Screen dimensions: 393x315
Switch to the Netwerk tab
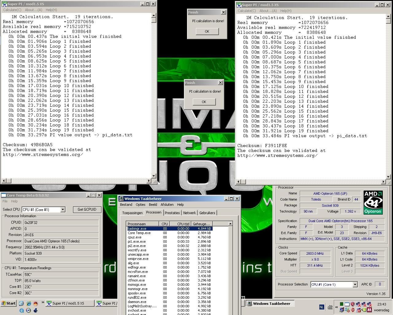[x=189, y=213]
